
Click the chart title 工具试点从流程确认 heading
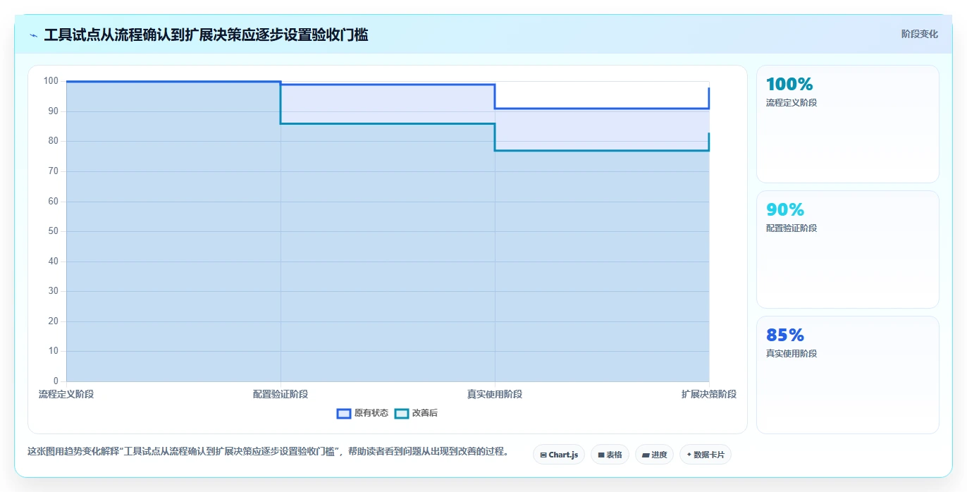(206, 35)
